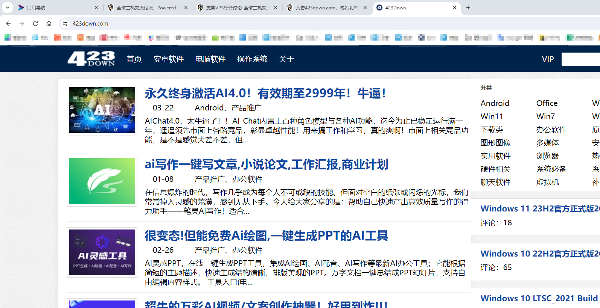The width and height of the screenshot is (600, 308).
Task: Click the browser back arrow button
Action: [8, 24]
